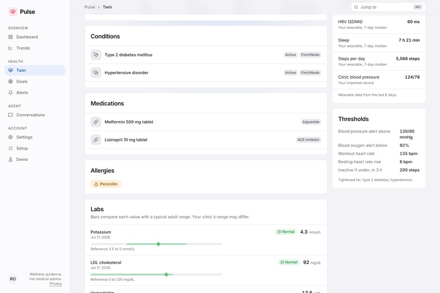Click Active tag on Hypertensive disorder row
Viewport: 440px width, 293px height.
290,73
